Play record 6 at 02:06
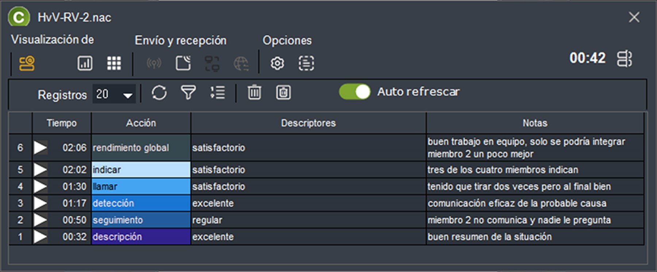The image size is (657, 272). pyautogui.click(x=40, y=148)
